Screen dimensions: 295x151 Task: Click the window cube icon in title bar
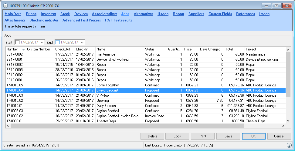pyautogui.click(x=5, y=5)
